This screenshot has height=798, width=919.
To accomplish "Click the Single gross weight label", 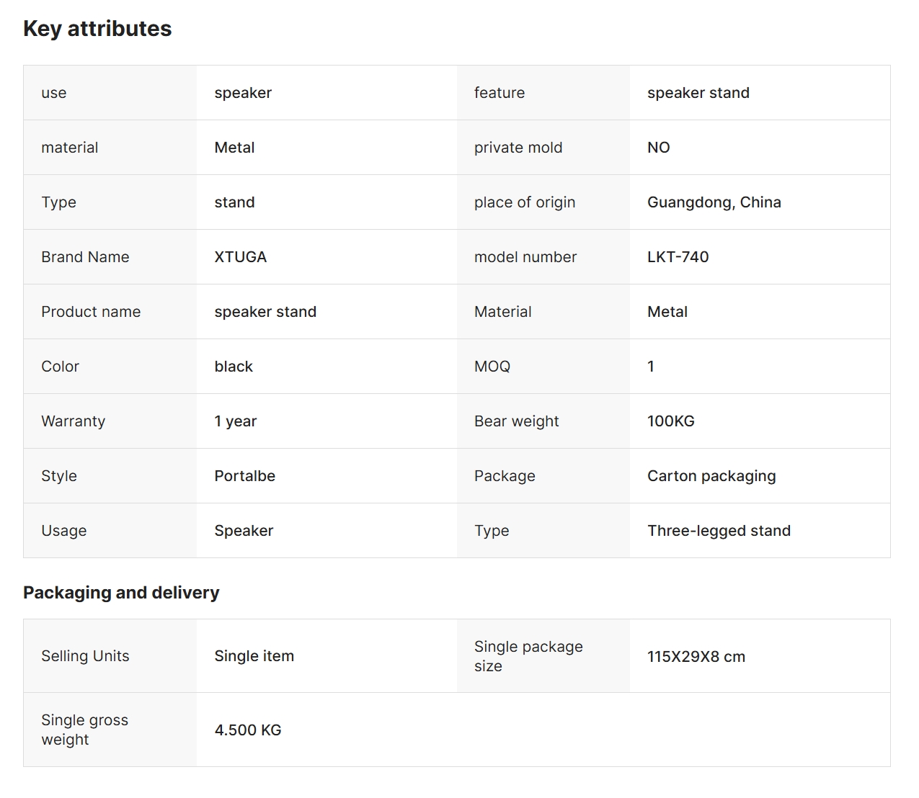I will [x=84, y=730].
